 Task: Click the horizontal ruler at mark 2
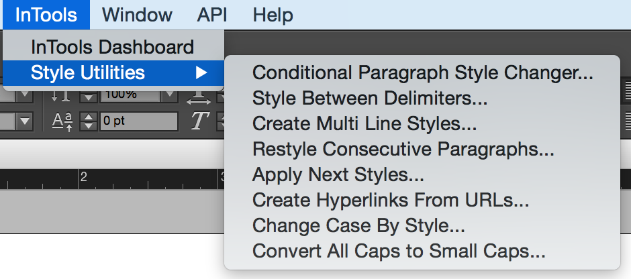[80, 179]
